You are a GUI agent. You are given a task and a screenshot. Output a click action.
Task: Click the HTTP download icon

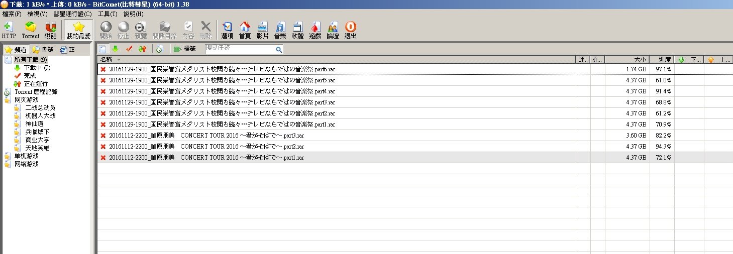click(x=9, y=30)
